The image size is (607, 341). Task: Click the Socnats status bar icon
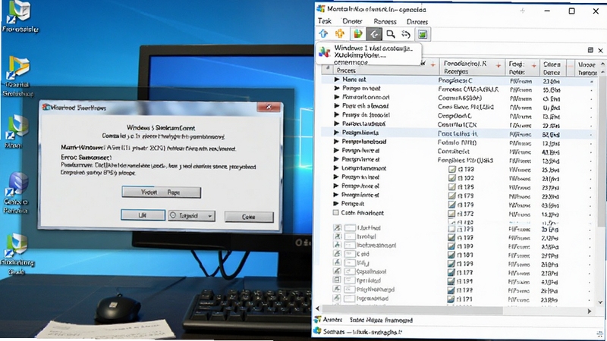coord(317,331)
